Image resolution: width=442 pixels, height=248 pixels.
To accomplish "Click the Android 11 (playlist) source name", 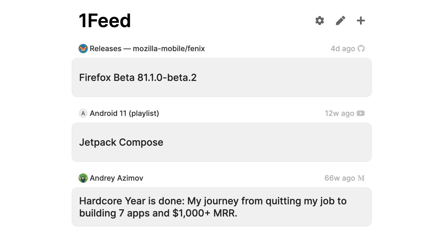I will (124, 113).
